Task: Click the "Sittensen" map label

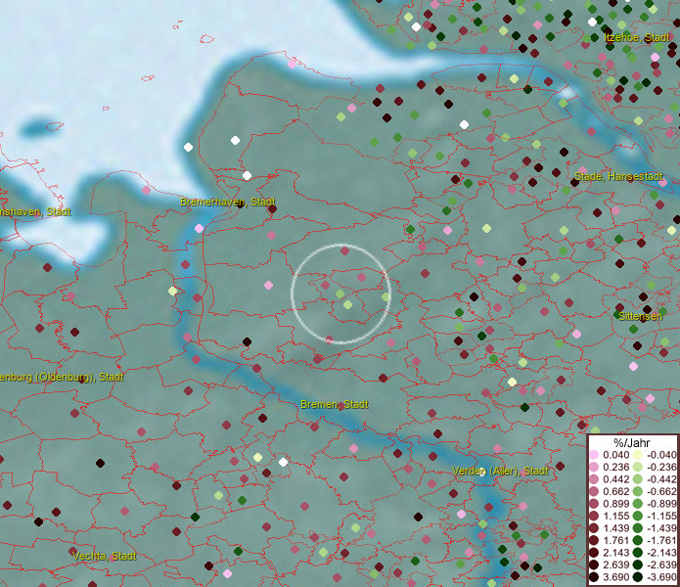Action: pos(640,316)
